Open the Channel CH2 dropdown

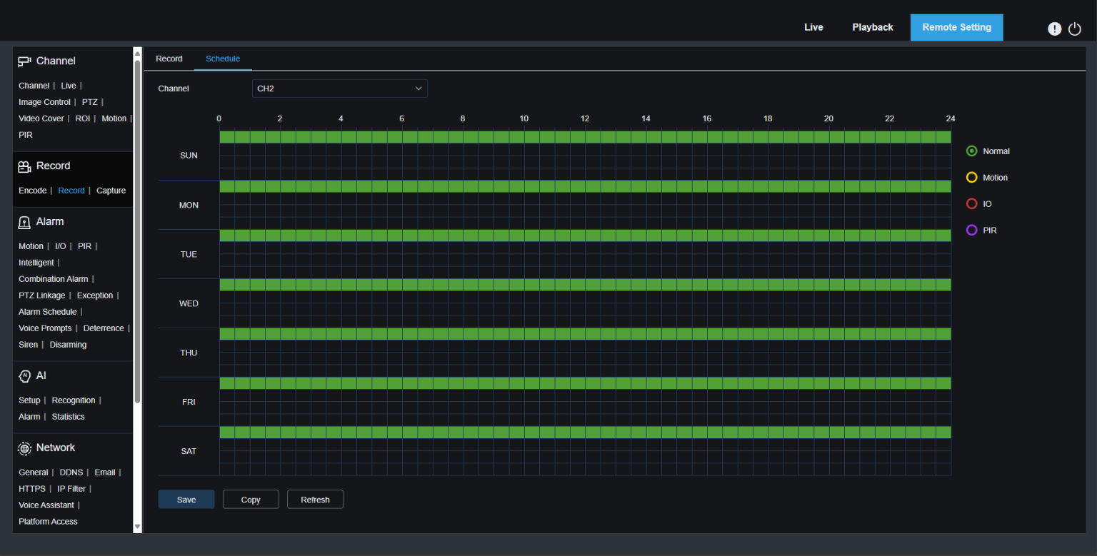pyautogui.click(x=339, y=89)
